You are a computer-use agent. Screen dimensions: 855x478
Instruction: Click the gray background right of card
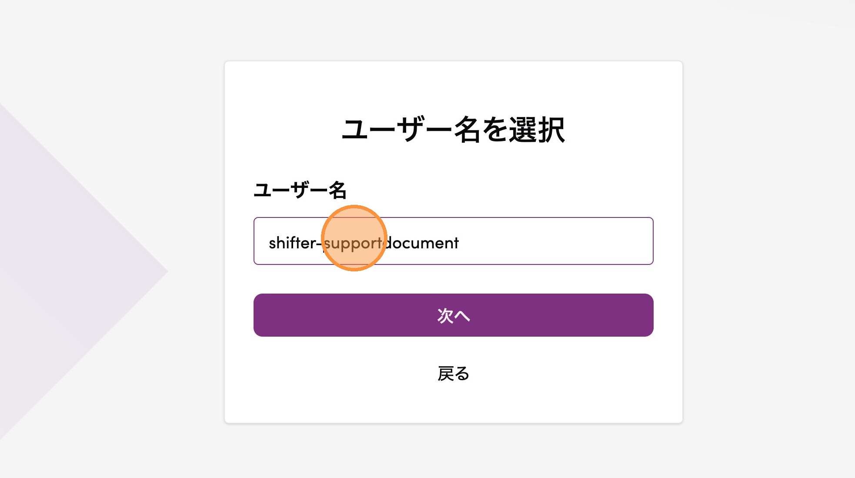pyautogui.click(x=765, y=239)
